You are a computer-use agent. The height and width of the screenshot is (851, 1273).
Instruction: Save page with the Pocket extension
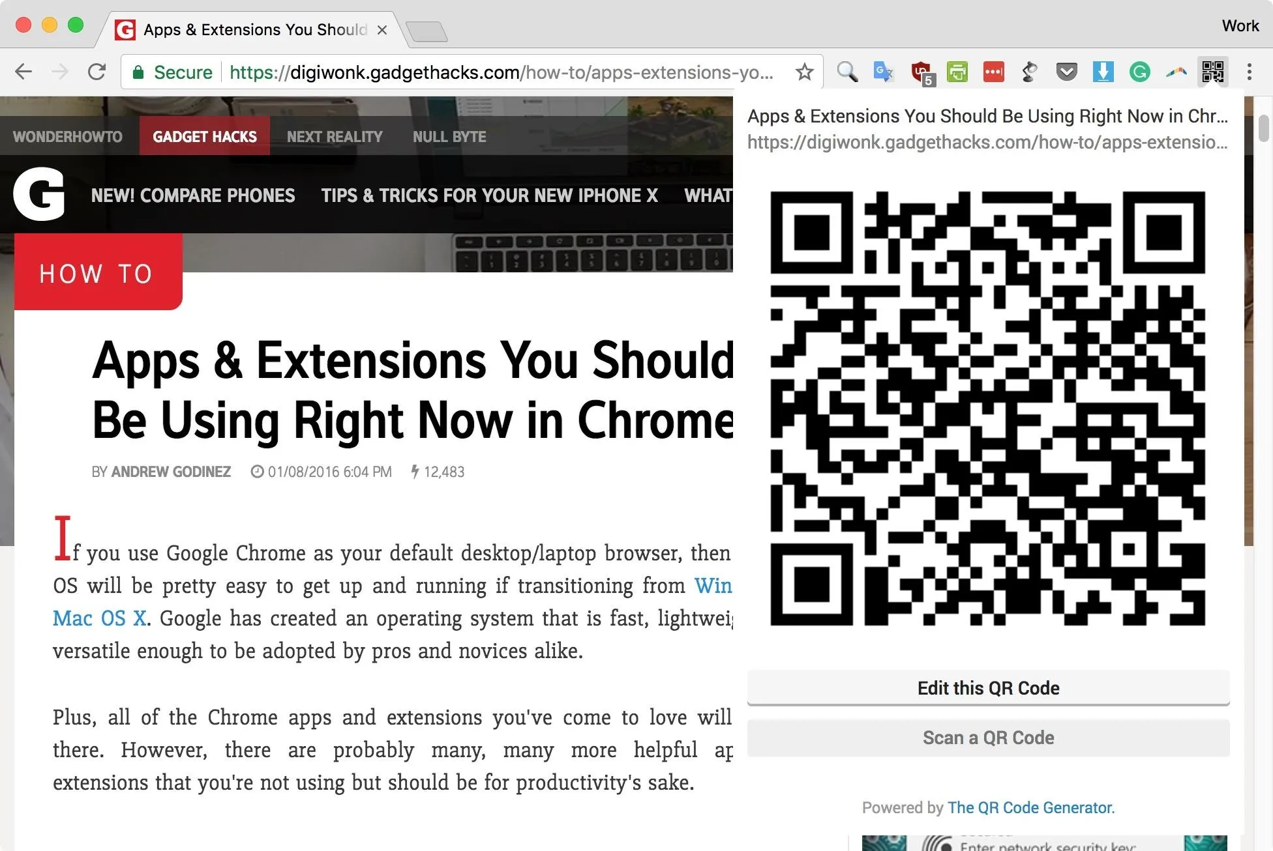pos(1067,72)
